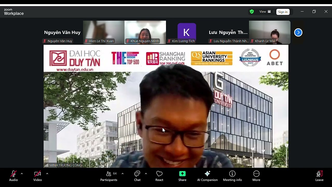This screenshot has width=332, height=187.
Task: Expand video options arrow next to Video
Action: click(47, 173)
